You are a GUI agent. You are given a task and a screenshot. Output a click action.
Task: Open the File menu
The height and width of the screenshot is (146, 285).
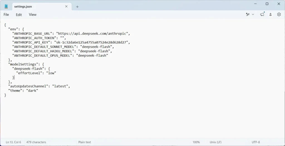(6, 14)
